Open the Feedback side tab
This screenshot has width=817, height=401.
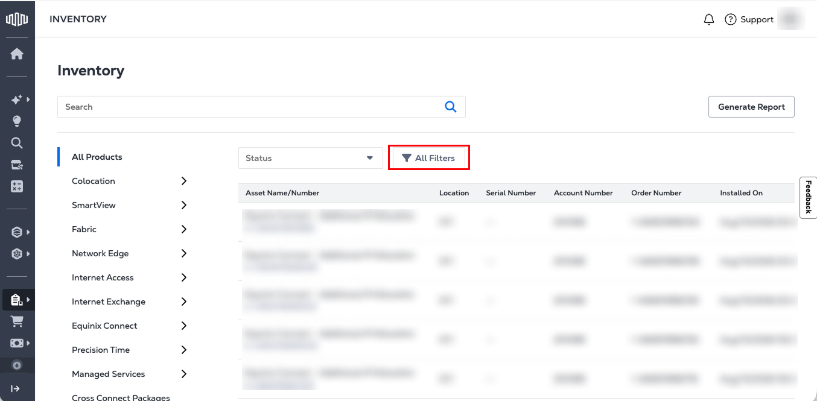pos(809,197)
